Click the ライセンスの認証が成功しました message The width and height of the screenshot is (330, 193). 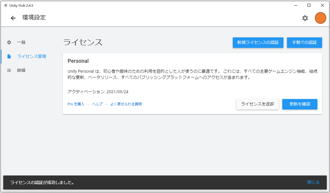42,183
